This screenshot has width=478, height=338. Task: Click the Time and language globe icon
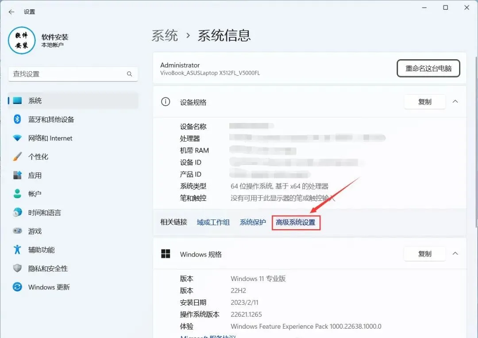pyautogui.click(x=17, y=212)
